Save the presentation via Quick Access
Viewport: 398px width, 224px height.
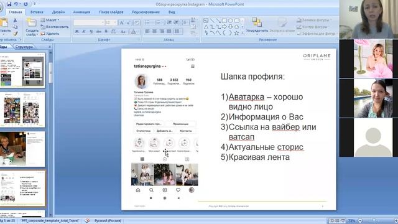pos(9,4)
